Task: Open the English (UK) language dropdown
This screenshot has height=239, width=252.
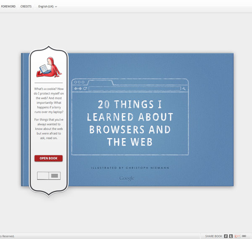Action: (47, 7)
